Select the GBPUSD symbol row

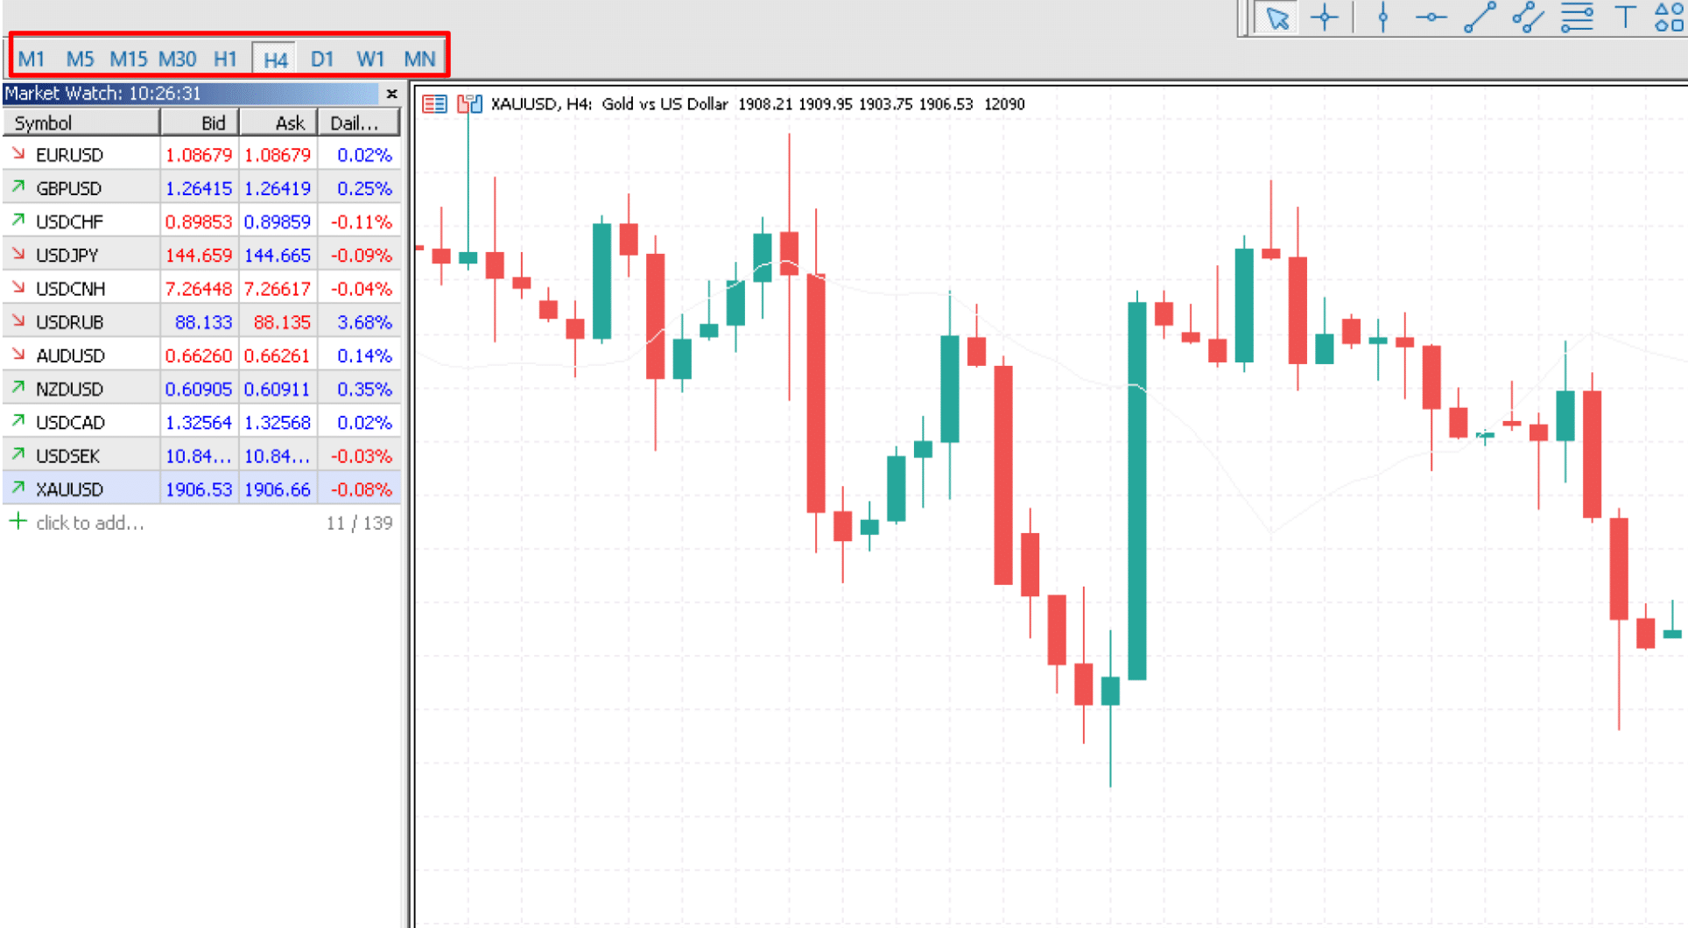click(x=201, y=188)
